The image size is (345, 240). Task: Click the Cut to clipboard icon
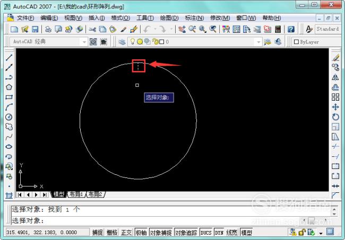point(92,29)
